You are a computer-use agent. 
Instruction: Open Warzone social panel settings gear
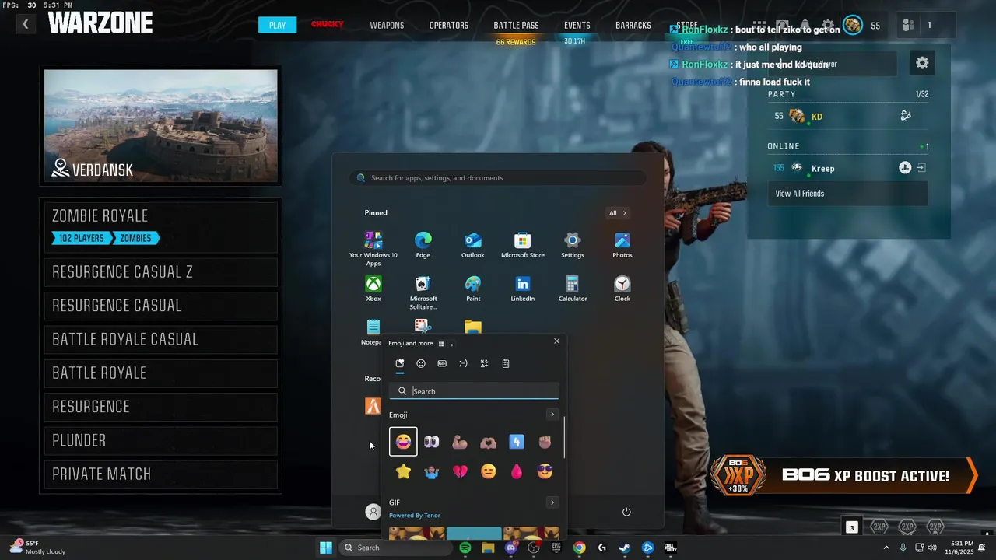click(922, 63)
